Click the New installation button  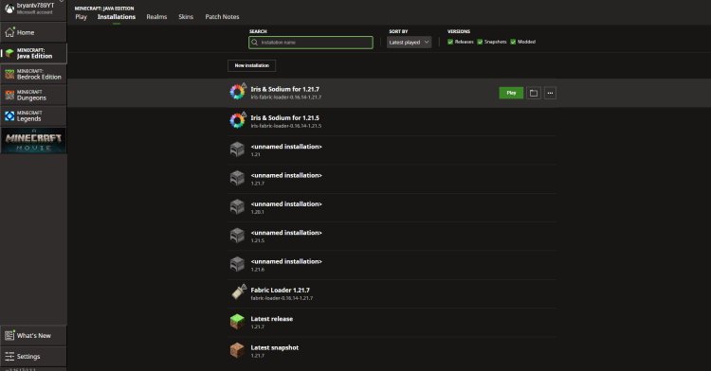[x=251, y=65]
